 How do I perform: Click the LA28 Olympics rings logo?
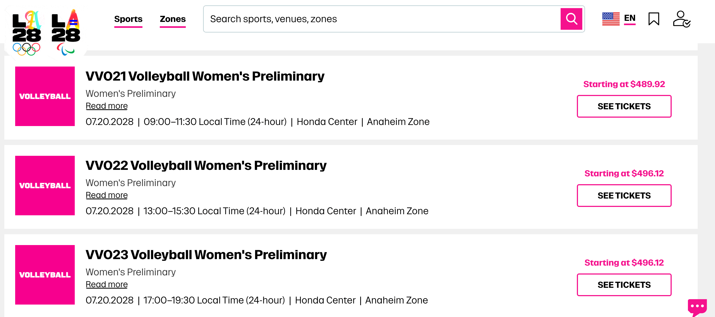[27, 31]
